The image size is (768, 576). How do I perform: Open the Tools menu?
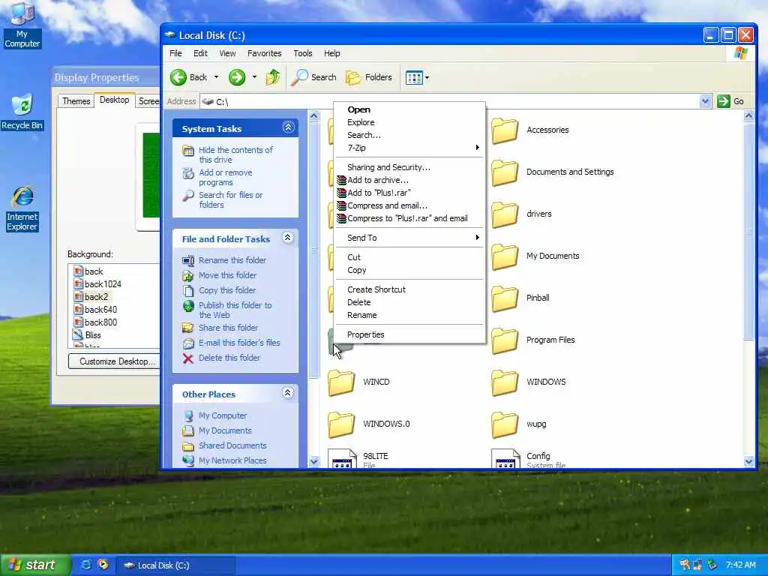click(303, 53)
